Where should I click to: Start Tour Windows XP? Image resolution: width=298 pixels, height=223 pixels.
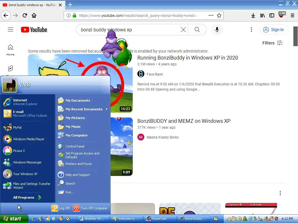tap(28, 174)
